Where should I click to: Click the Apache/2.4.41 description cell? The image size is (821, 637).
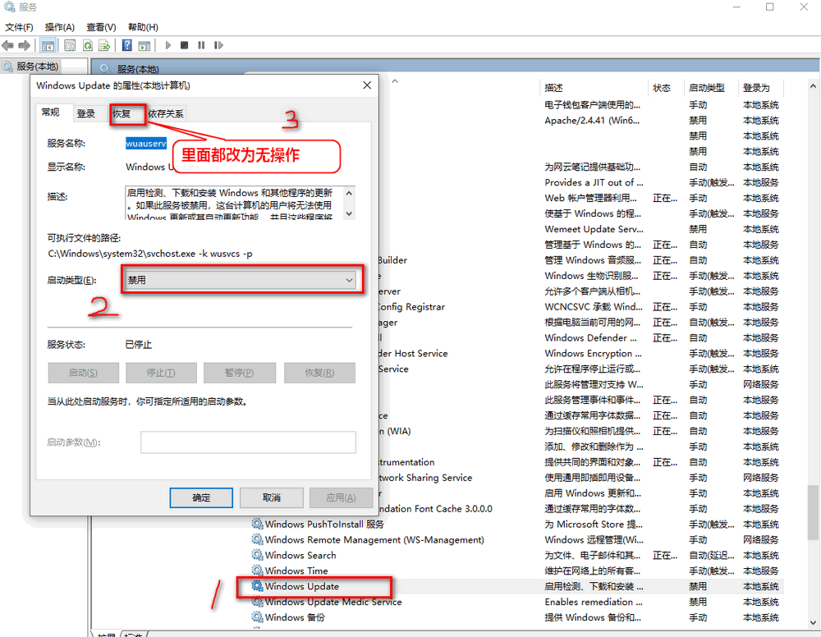coord(592,121)
